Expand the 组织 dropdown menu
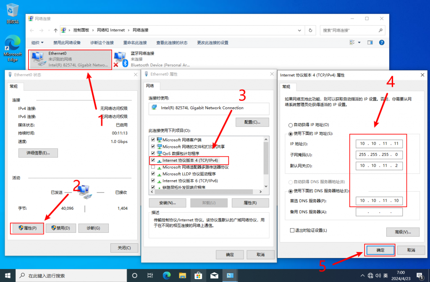Viewport: 430px width, 282px height. [x=37, y=43]
